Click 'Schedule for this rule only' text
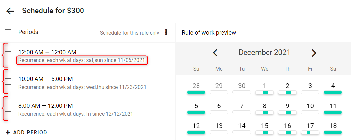Viewport: 351px width, 140px height. pos(129,33)
